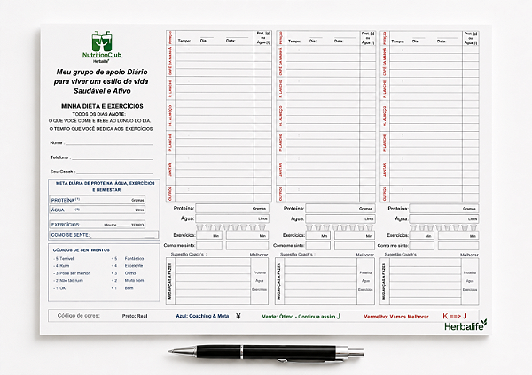Select the Seu Coach blank line
The image size is (532, 375).
click(x=115, y=172)
